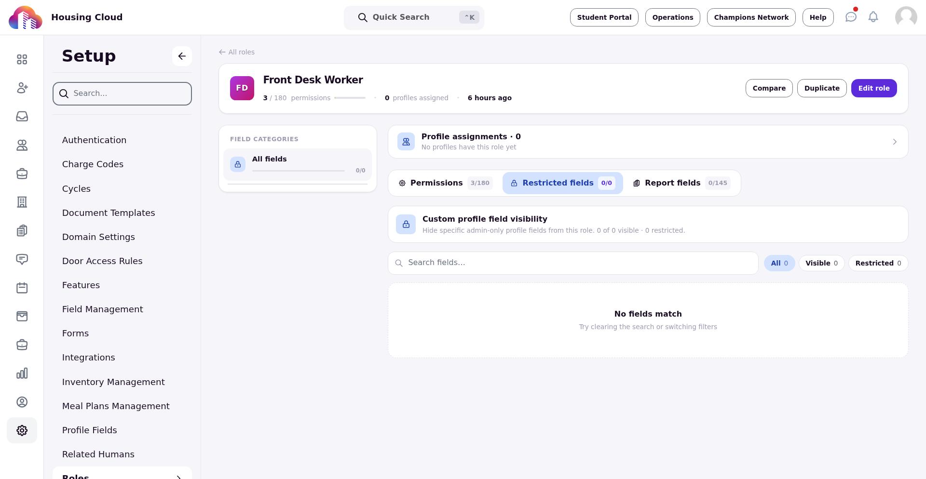This screenshot has height=479, width=926.
Task: Open the notifications bell icon
Action: tap(873, 17)
